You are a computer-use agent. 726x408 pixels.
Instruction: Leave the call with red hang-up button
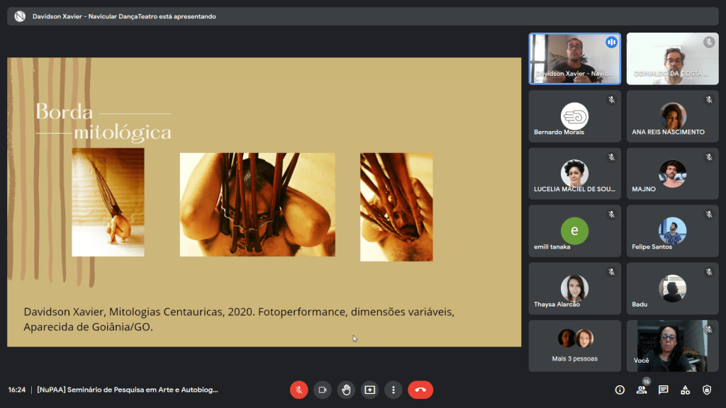tap(420, 390)
